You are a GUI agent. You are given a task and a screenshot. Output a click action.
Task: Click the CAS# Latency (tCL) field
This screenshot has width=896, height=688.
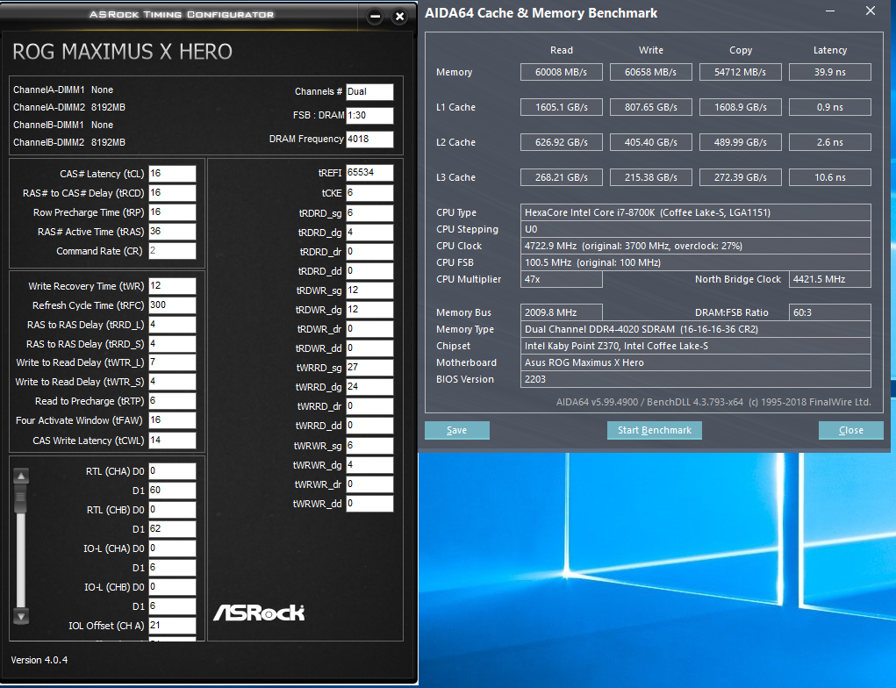(x=172, y=174)
